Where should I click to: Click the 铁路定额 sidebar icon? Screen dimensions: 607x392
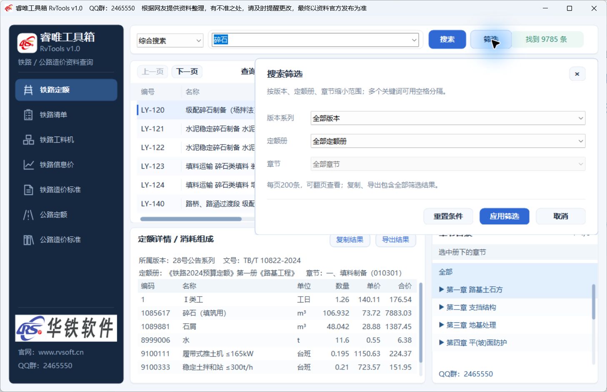pos(28,90)
